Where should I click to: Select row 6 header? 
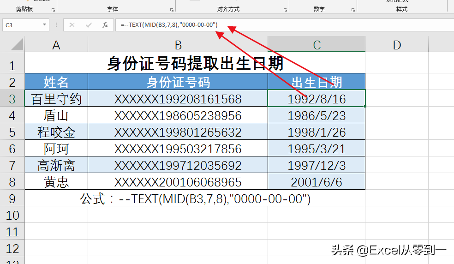(12, 148)
